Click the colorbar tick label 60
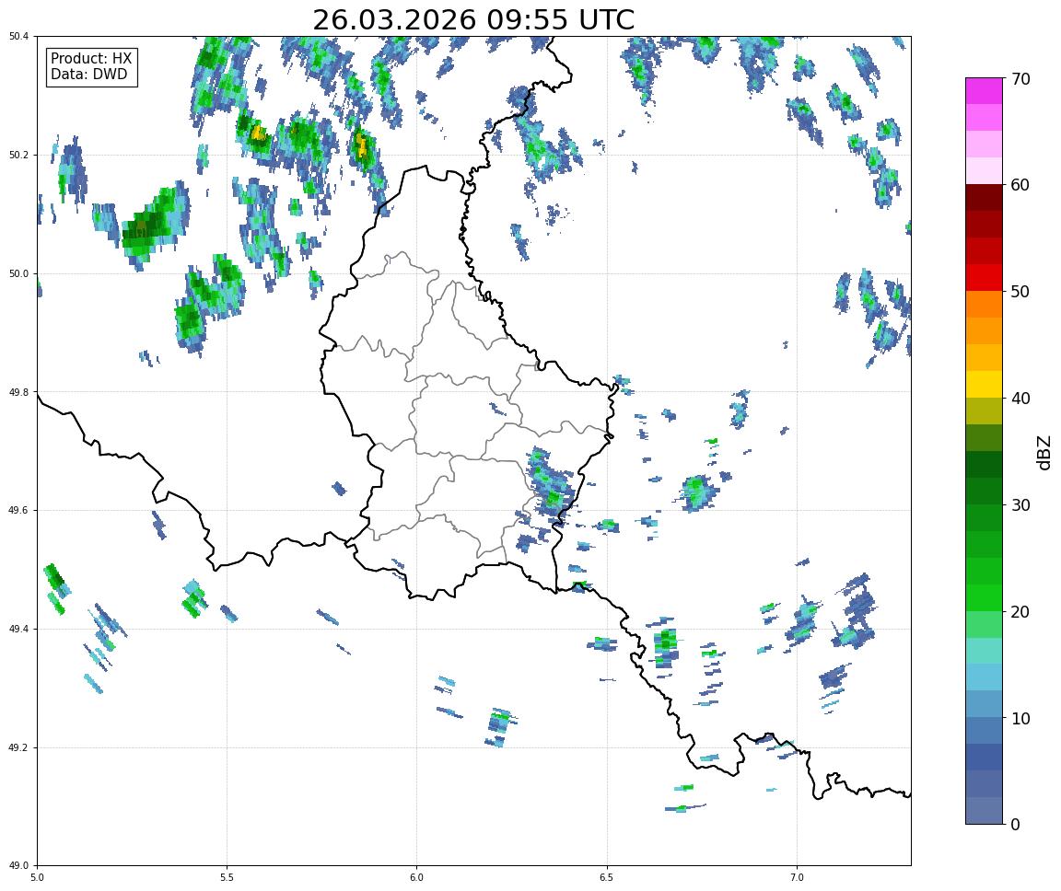 tap(1020, 185)
